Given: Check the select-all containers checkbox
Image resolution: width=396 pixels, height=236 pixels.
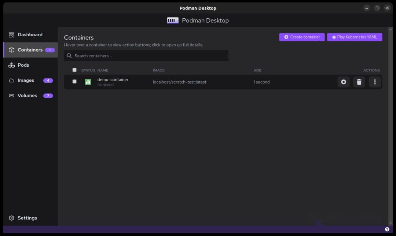Looking at the screenshot, I should pos(74,70).
